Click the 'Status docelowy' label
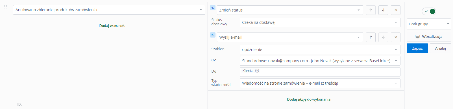 (x=219, y=22)
